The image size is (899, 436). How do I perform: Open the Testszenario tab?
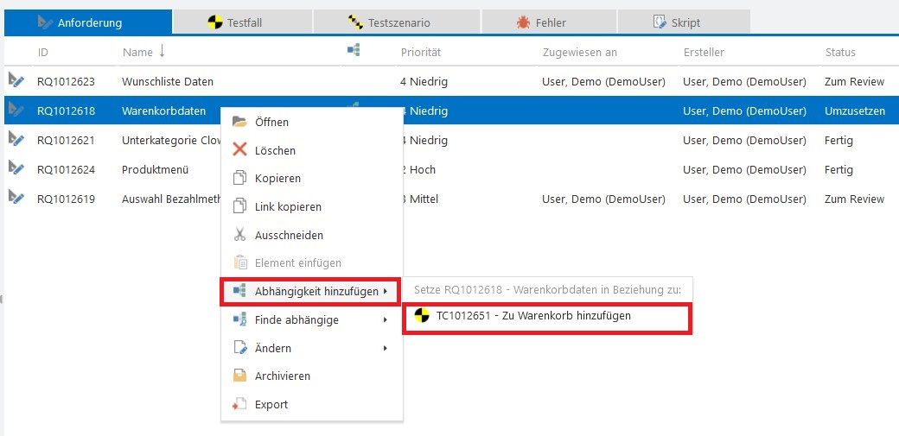pos(396,22)
